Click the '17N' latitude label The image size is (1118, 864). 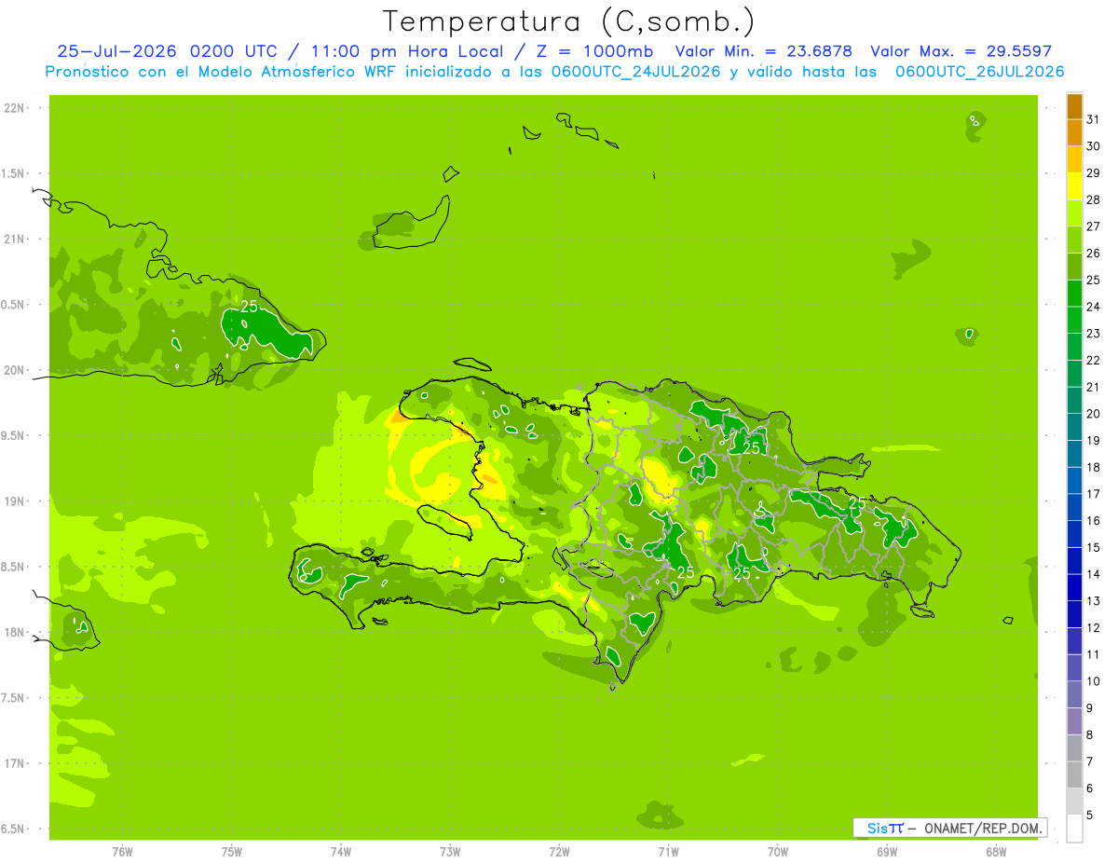click(x=13, y=763)
